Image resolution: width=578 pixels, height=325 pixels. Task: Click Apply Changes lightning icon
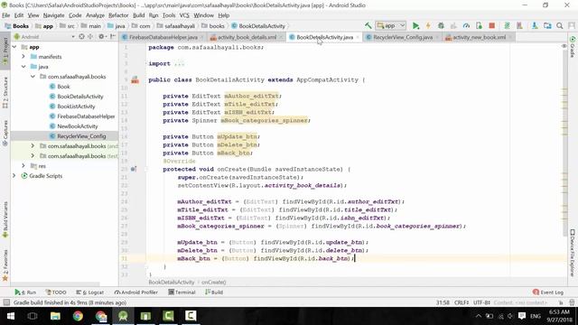click(x=428, y=26)
